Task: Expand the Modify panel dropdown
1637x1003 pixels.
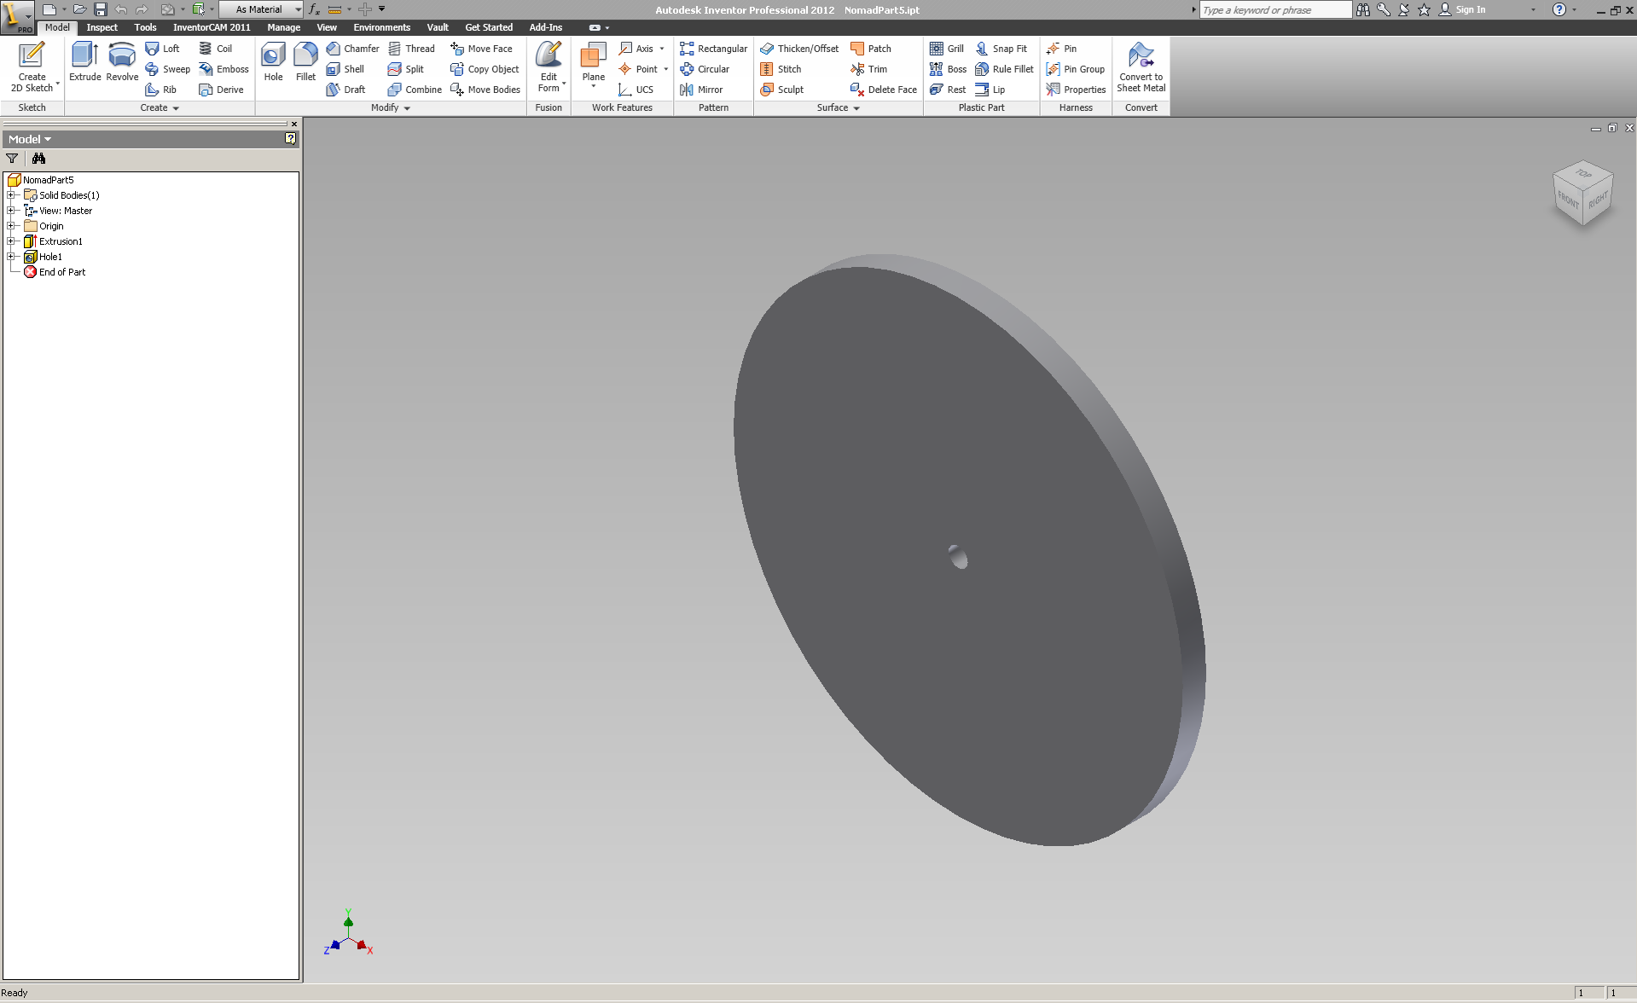Action: 391,108
